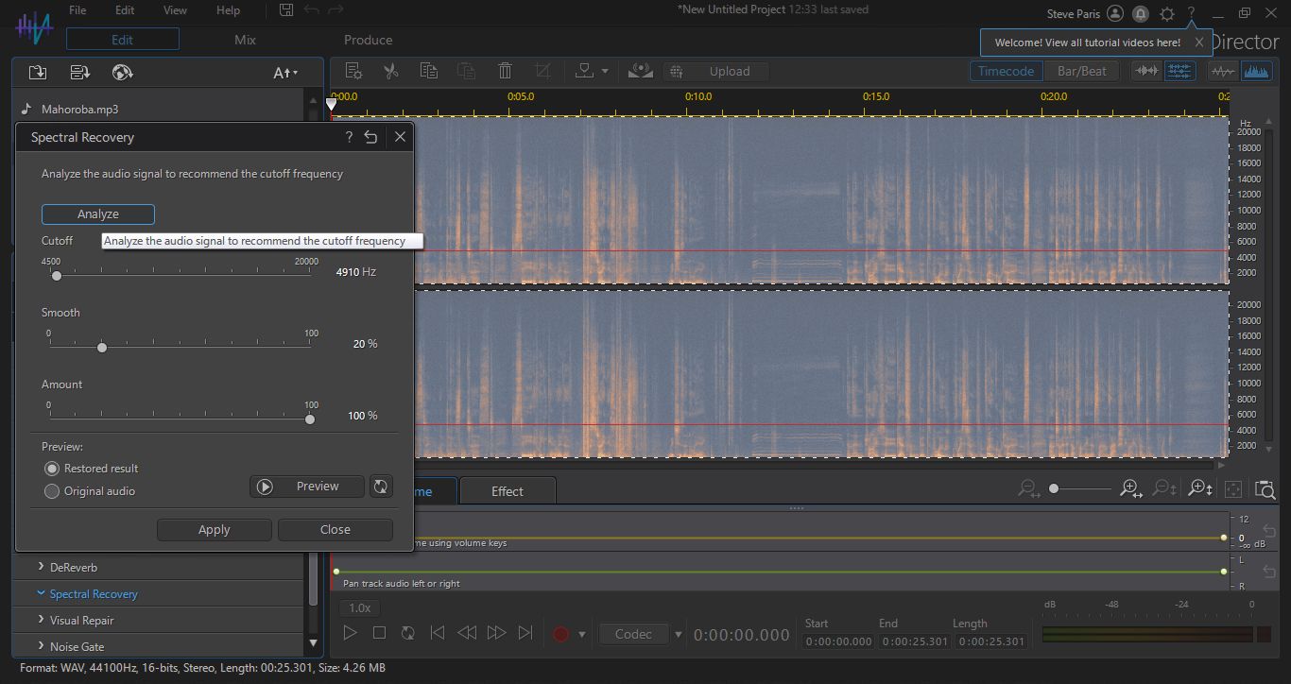Select the Original audio radio option

click(x=52, y=491)
